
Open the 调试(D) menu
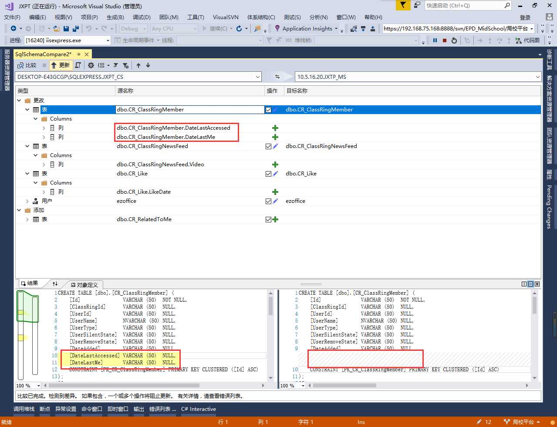(142, 17)
